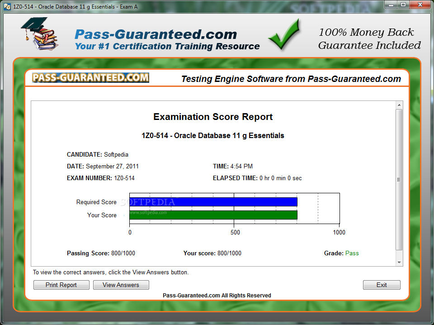The height and width of the screenshot is (325, 434).
Task: Click the blue Required Score bar
Action: click(x=213, y=202)
